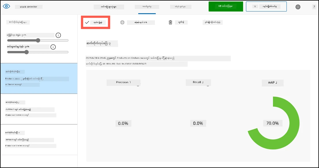Click the green mAP donut chart ring
The image size is (319, 168).
(295, 124)
